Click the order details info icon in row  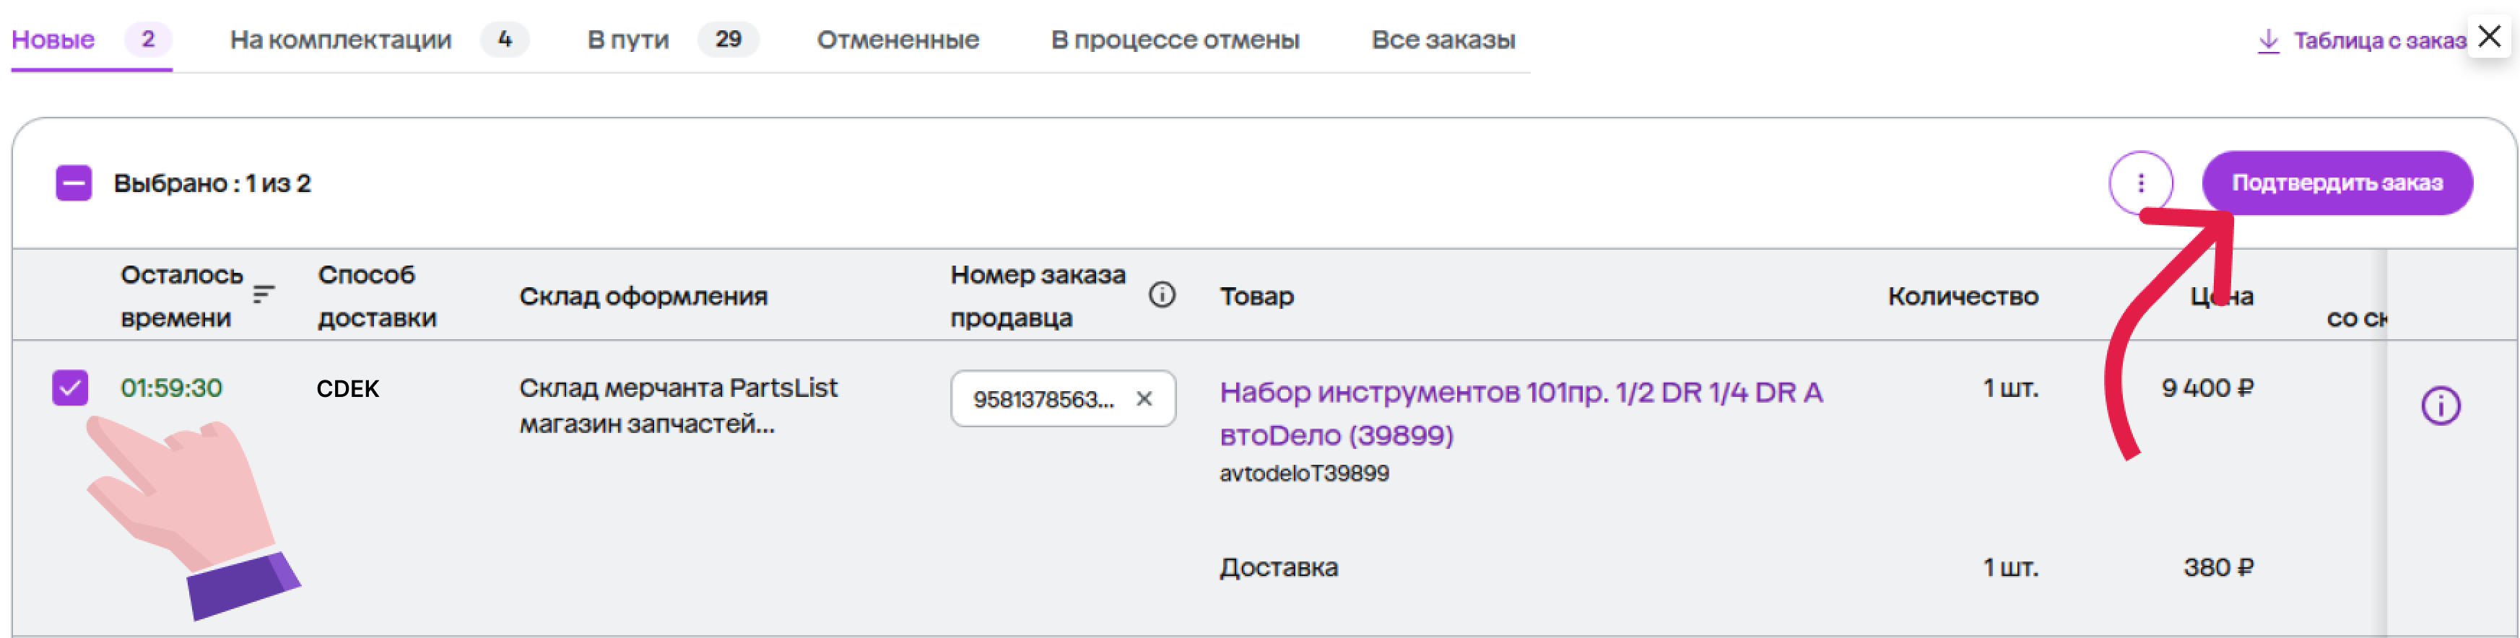[x=2440, y=405]
